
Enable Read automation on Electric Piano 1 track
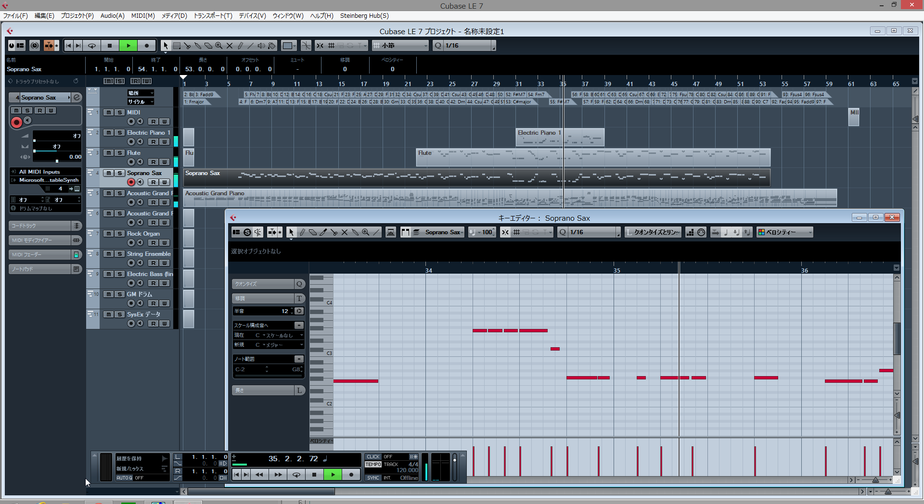point(154,142)
